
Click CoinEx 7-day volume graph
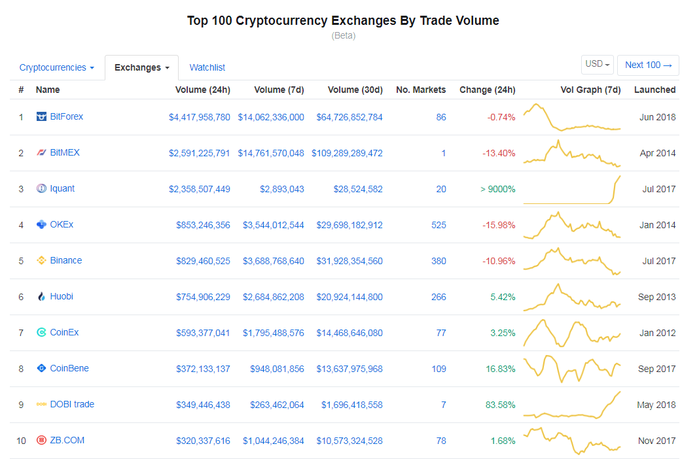pyautogui.click(x=572, y=333)
